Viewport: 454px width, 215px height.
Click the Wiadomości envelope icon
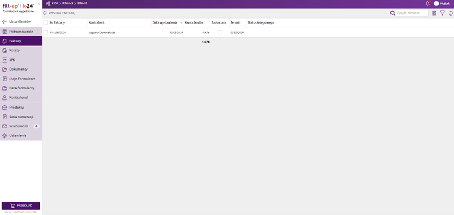coord(4,126)
